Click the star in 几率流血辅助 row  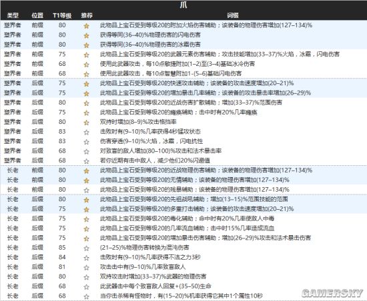coord(86,229)
